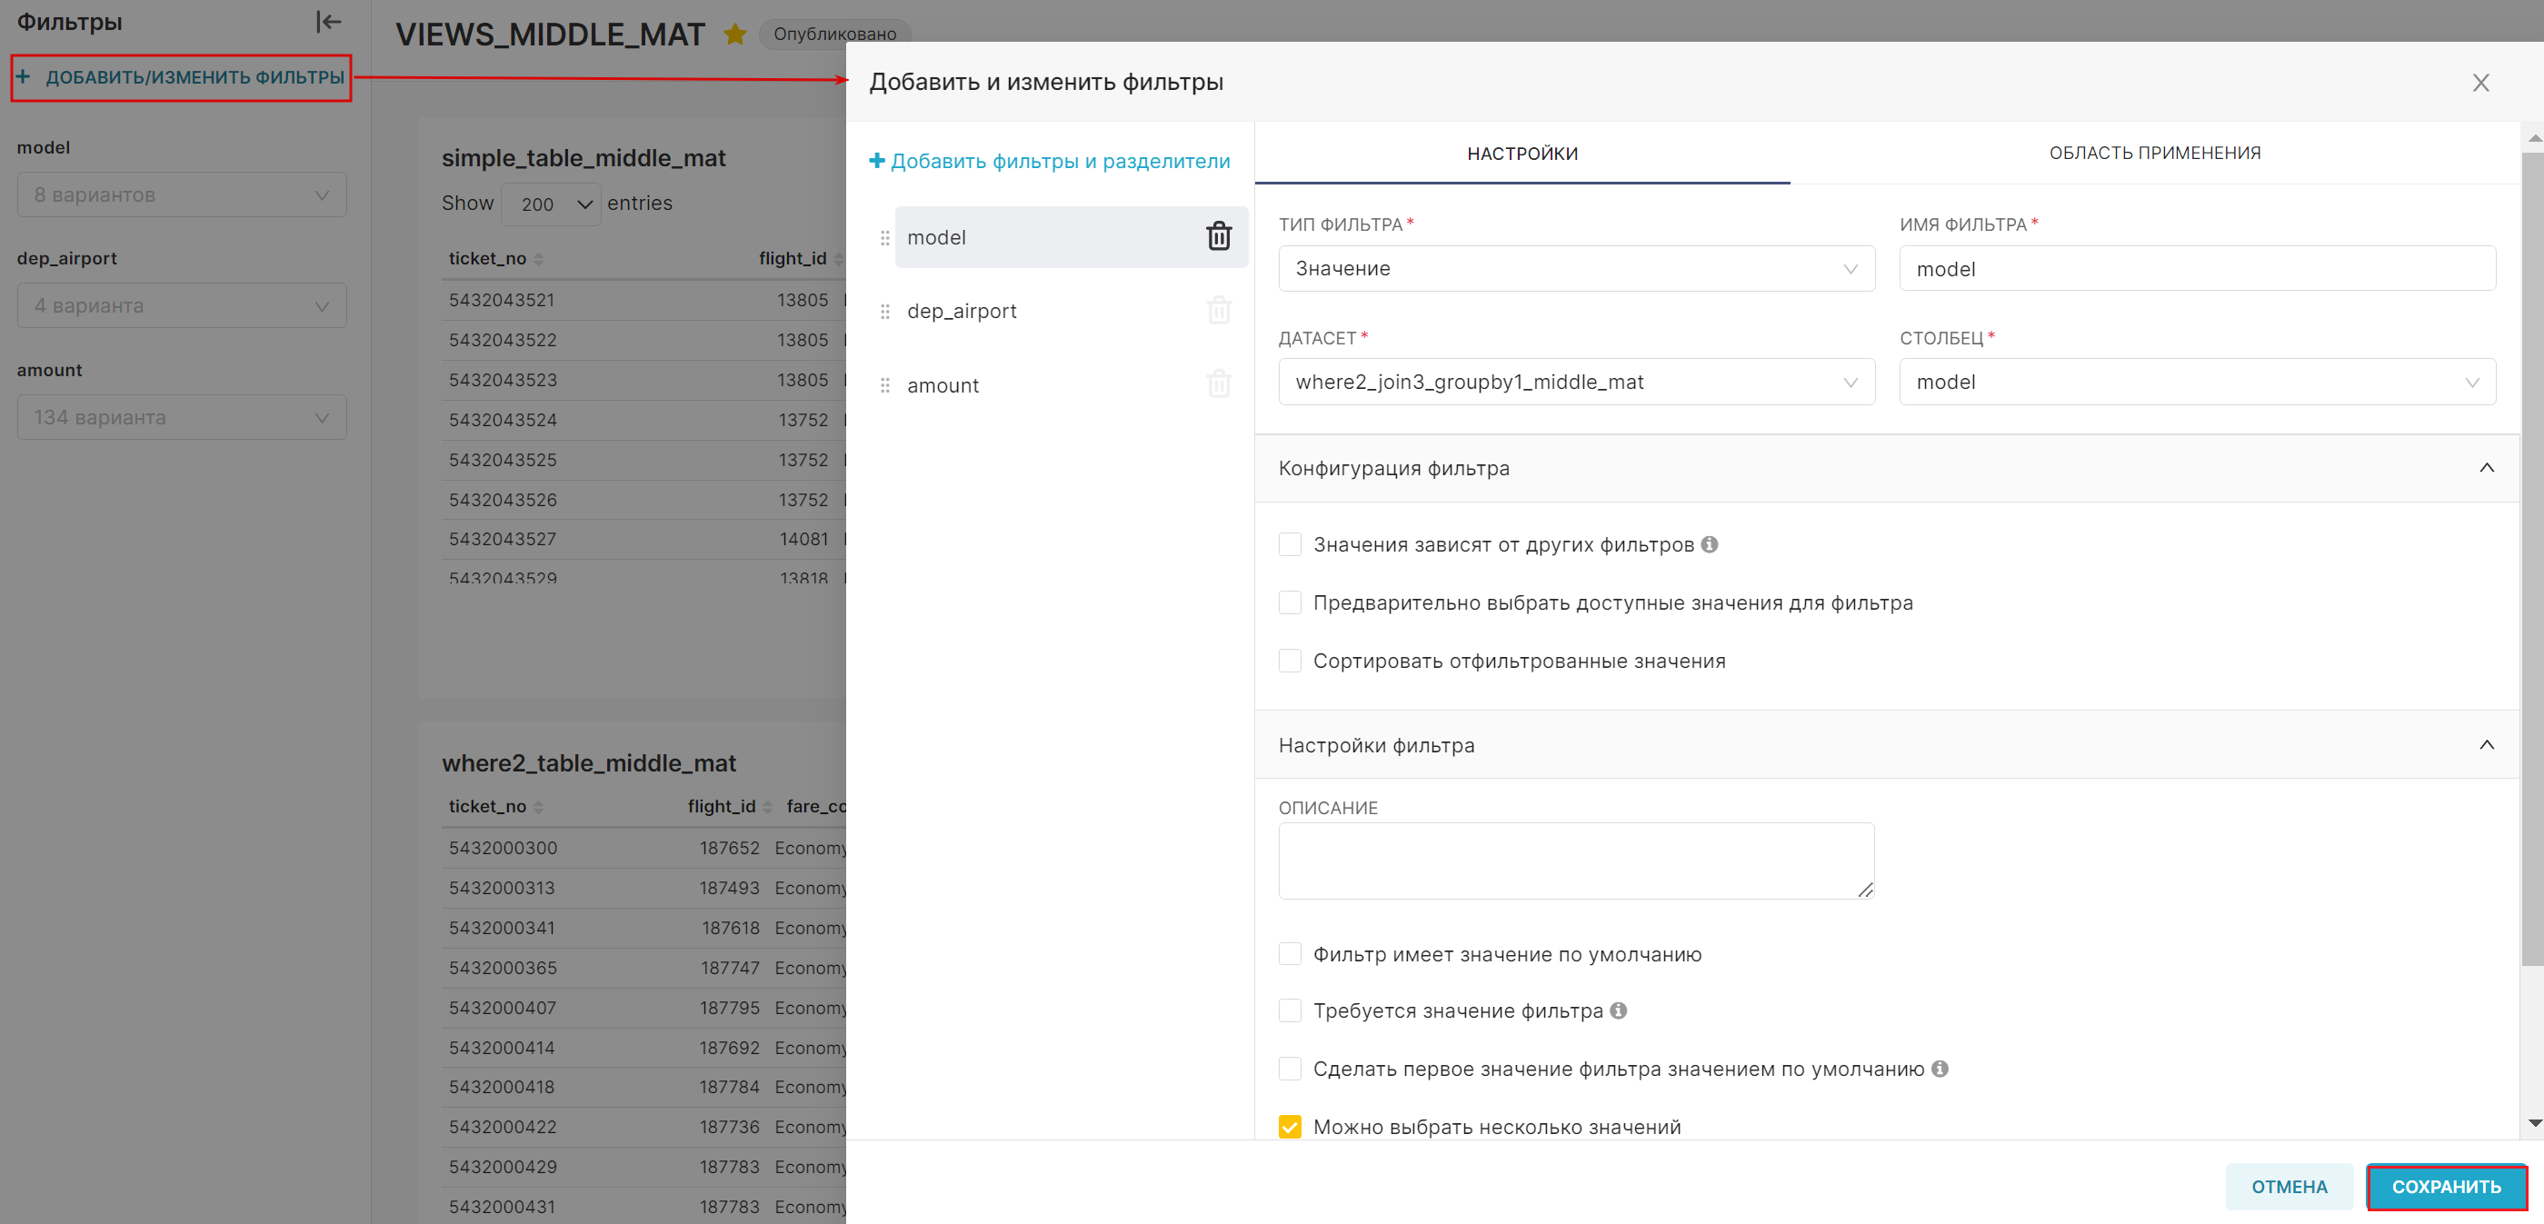
Task: Open info tooltip for Значения зависят от других фильтров
Action: 1710,544
